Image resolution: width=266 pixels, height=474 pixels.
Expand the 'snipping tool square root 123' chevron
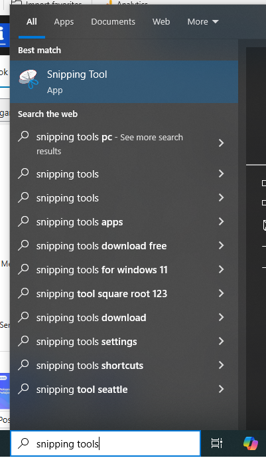pos(221,293)
